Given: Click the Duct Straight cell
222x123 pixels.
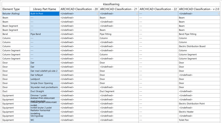Looking at the screenshot, I should [x=45, y=91].
